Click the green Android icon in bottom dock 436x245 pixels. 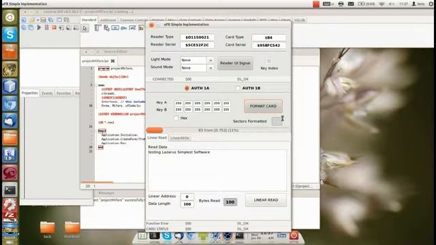click(203, 236)
